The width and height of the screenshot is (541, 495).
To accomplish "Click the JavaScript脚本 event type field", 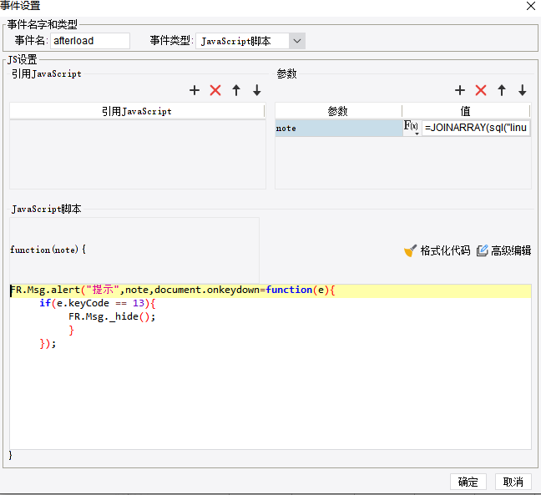I will click(x=243, y=41).
